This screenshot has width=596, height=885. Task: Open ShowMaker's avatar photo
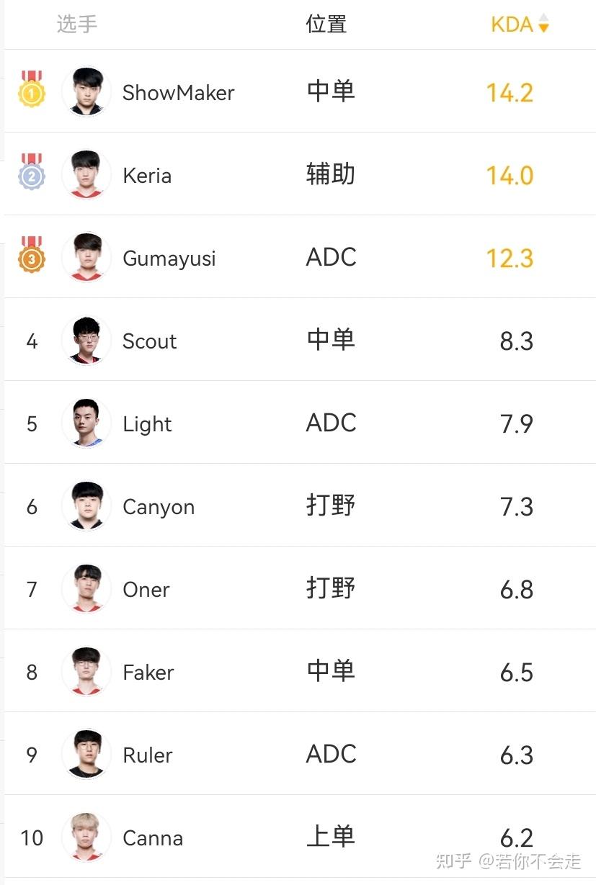[86, 91]
